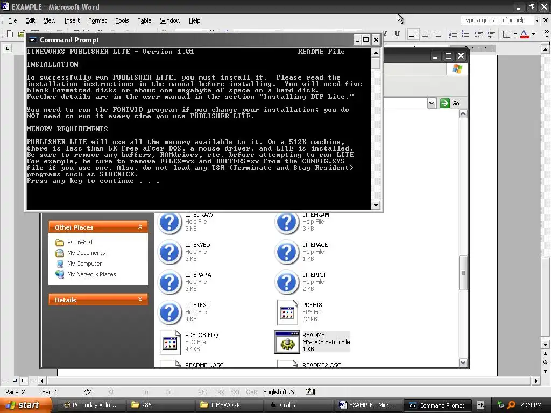Click Increase Indent icon in Word

491,34
